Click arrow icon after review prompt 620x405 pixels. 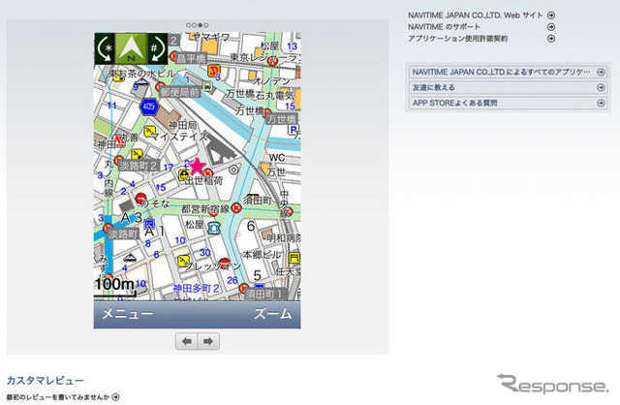[115, 396]
